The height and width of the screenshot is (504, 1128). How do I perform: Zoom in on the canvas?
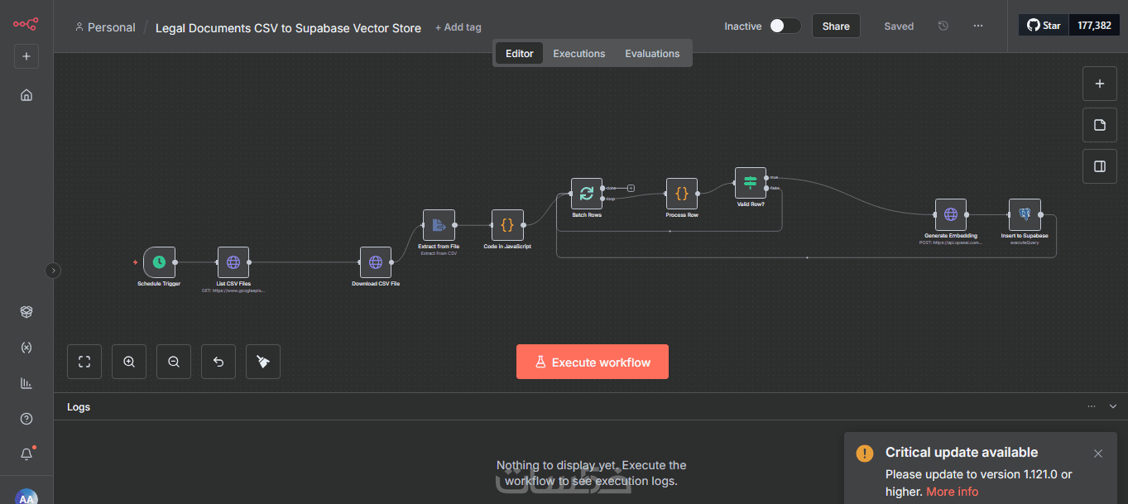(x=129, y=362)
